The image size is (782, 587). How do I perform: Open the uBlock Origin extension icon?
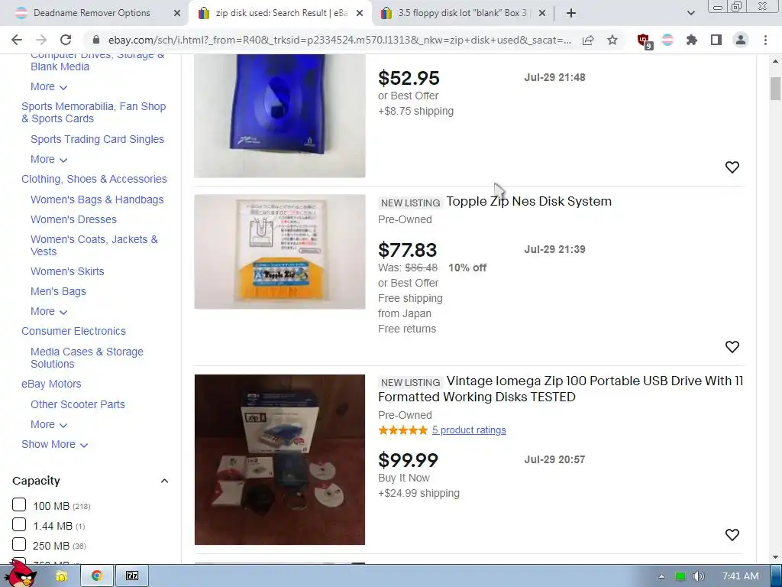coord(644,40)
